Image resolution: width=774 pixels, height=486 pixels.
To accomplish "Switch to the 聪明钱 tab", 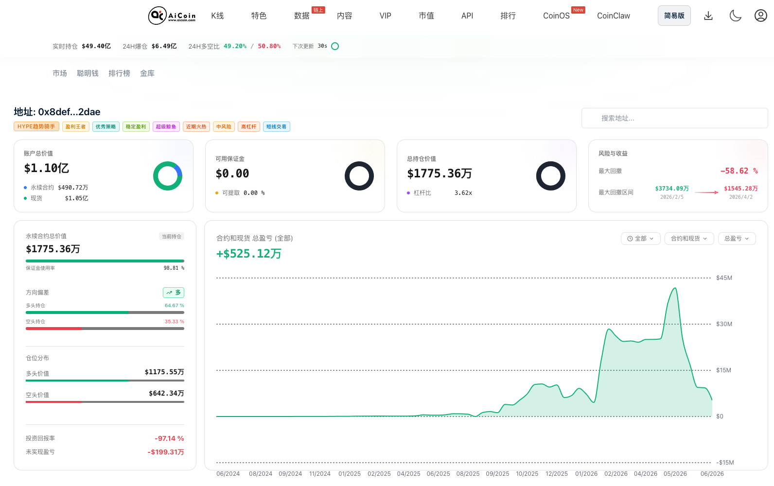I will coord(88,73).
